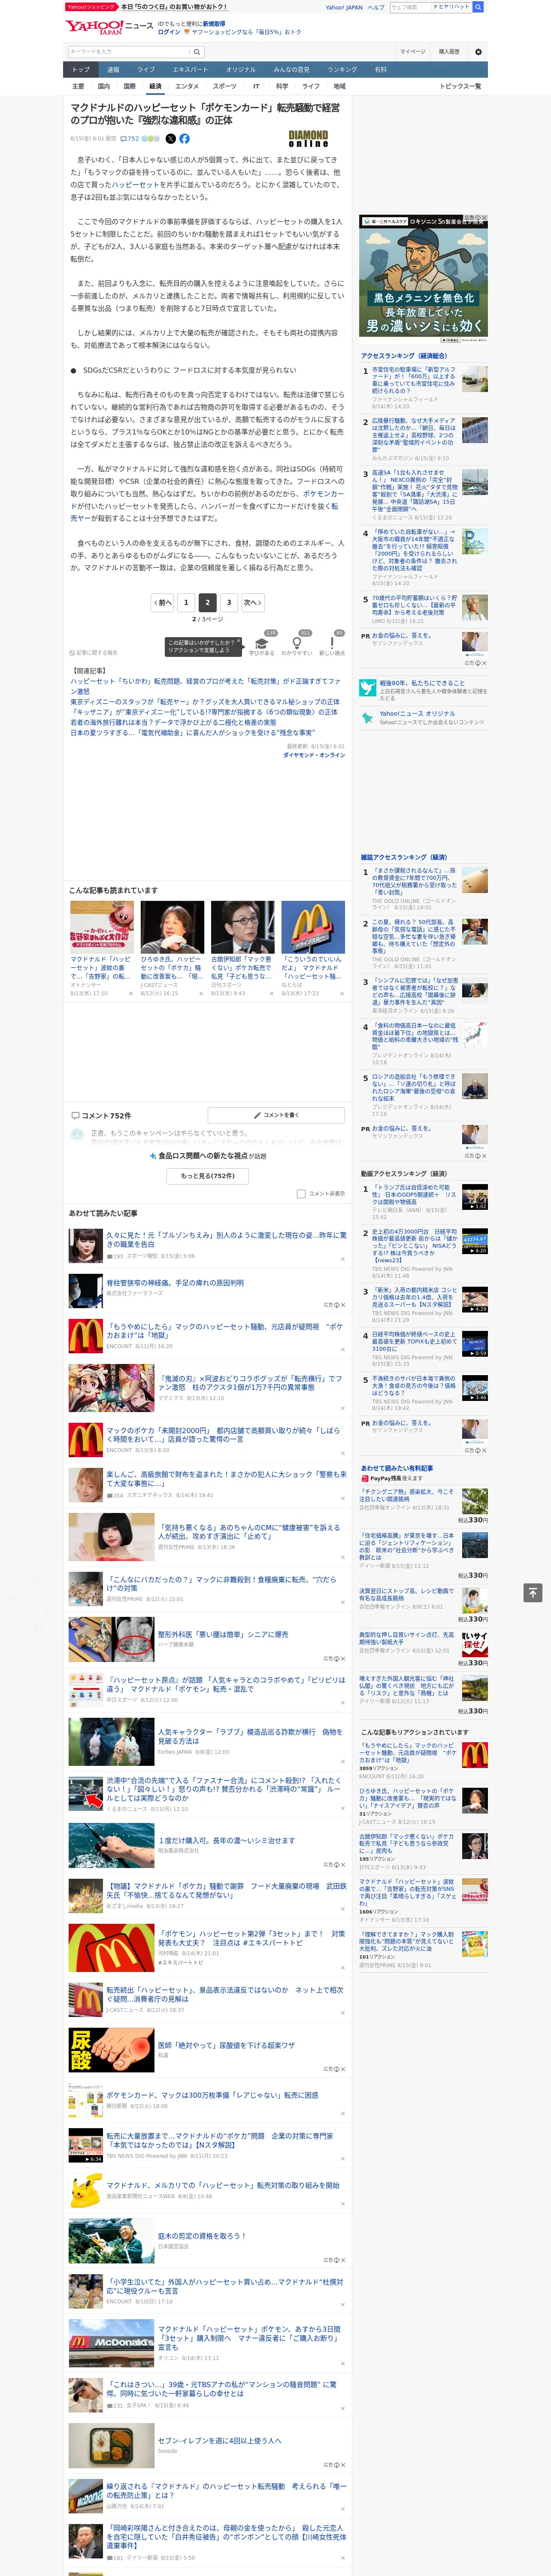Click the 学びがある graduation cap reaction
551x2576 pixels.
(x=262, y=644)
